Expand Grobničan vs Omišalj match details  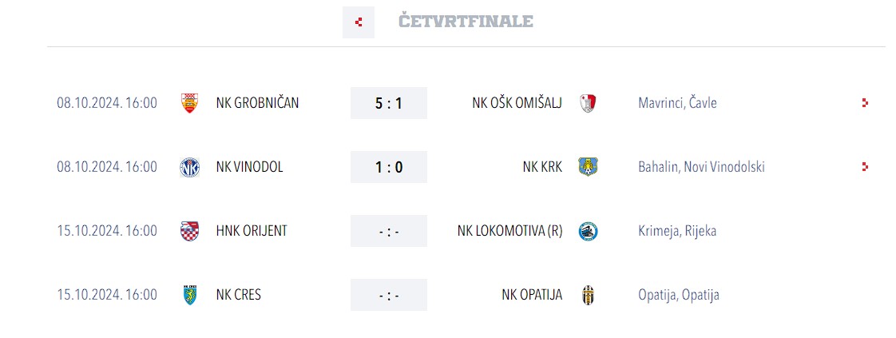tap(865, 103)
